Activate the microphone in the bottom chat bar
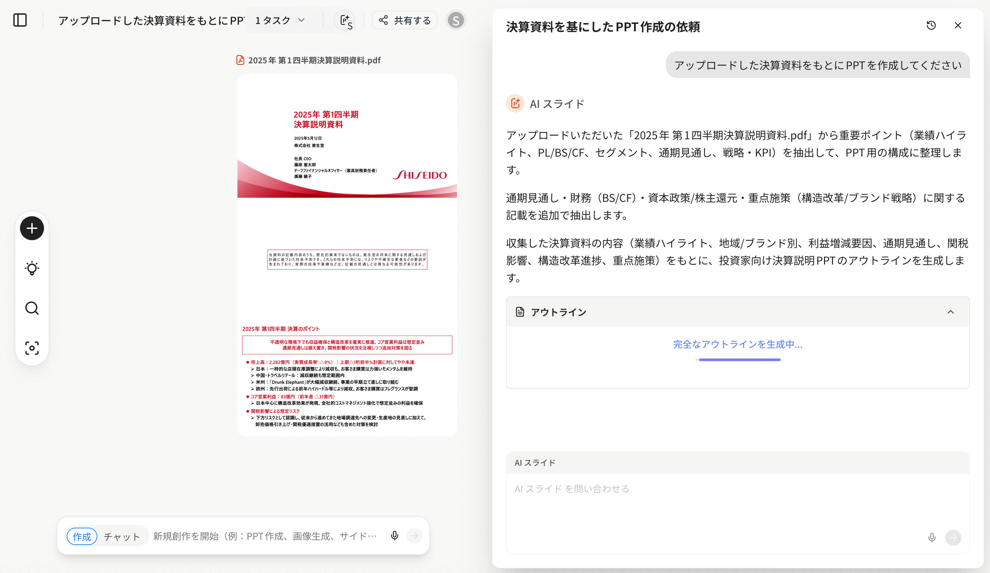The image size is (990, 573). tap(394, 536)
